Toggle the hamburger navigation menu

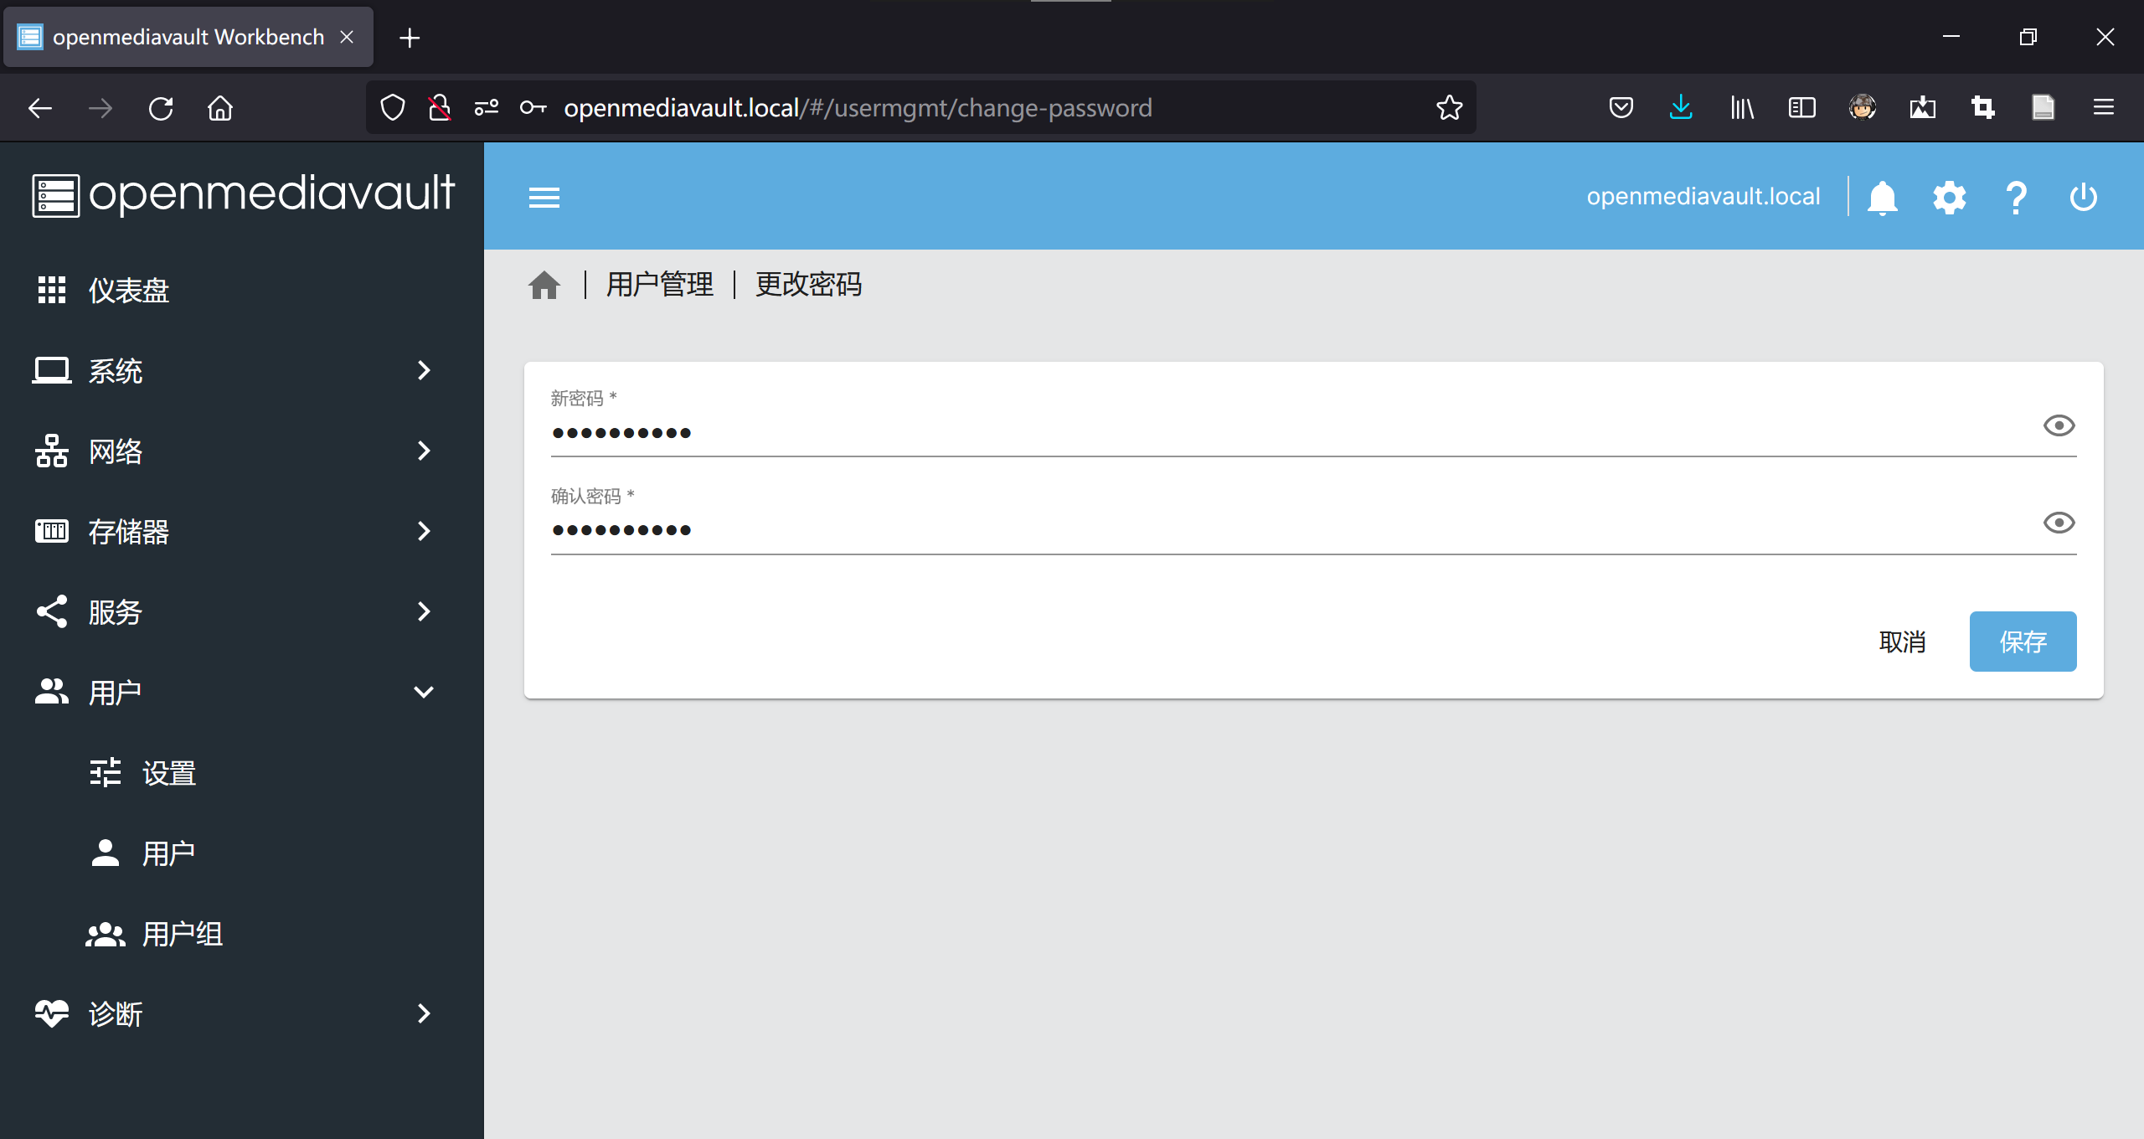click(544, 198)
